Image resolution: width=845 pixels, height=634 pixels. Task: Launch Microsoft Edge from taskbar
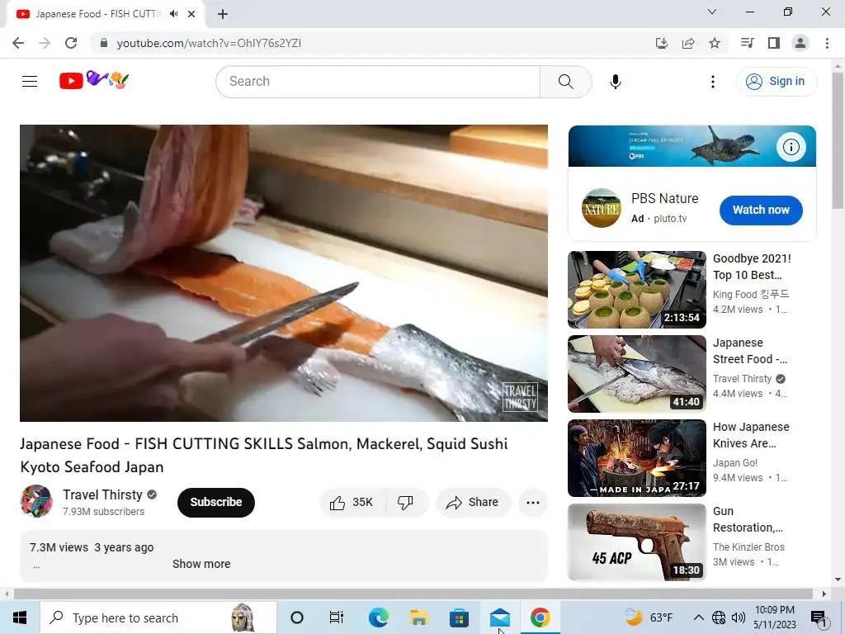378,617
